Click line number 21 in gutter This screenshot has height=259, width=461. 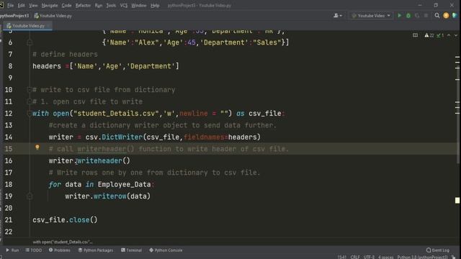point(9,220)
